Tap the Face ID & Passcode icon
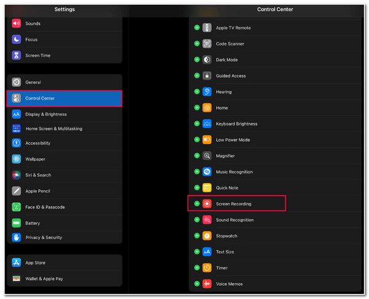This screenshot has width=369, height=299. click(16, 207)
